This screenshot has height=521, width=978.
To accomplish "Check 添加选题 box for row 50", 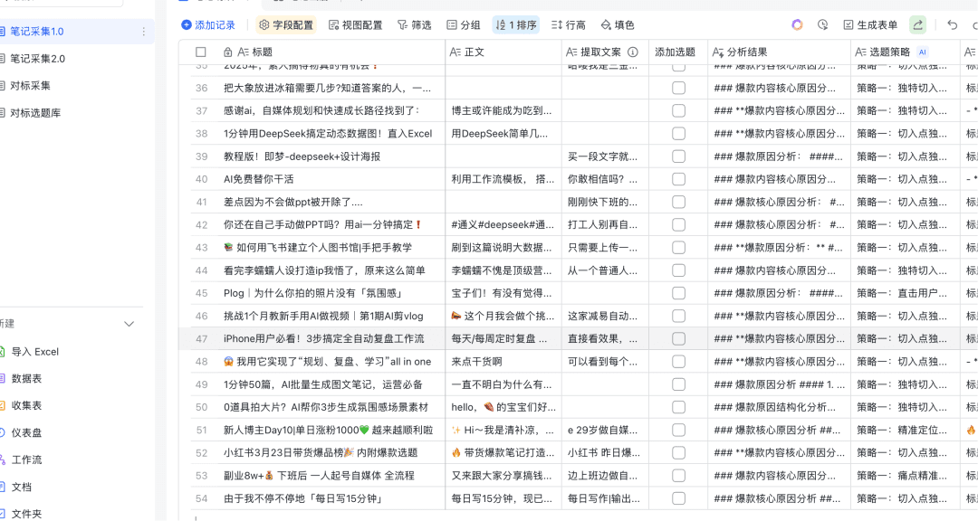I will click(678, 407).
